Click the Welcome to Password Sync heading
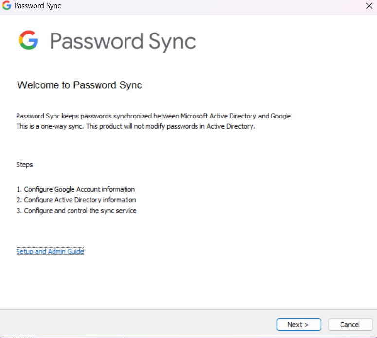Viewport: 377px width, 338px height. point(80,85)
